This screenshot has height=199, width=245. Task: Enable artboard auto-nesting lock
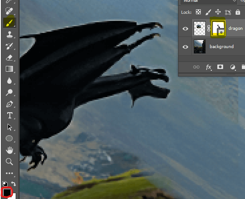tap(228, 12)
